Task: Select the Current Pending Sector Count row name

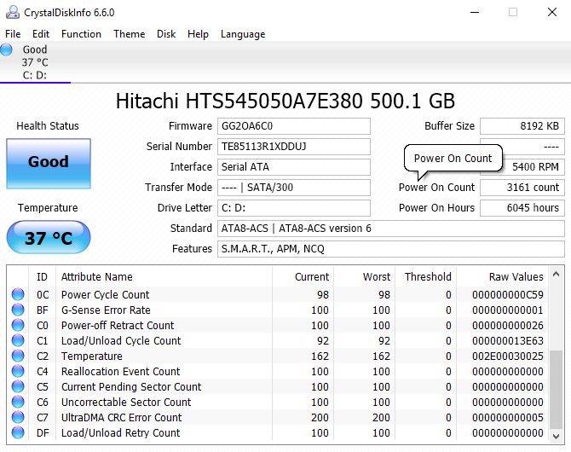Action: [x=131, y=386]
